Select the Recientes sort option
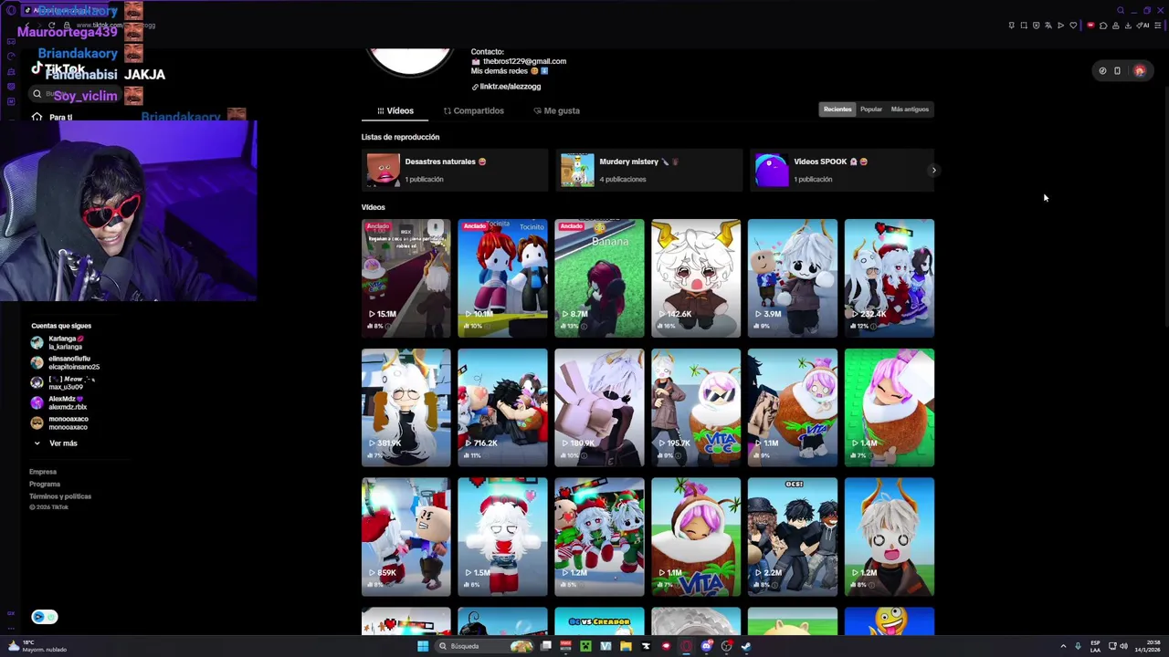1169x657 pixels. (x=837, y=109)
